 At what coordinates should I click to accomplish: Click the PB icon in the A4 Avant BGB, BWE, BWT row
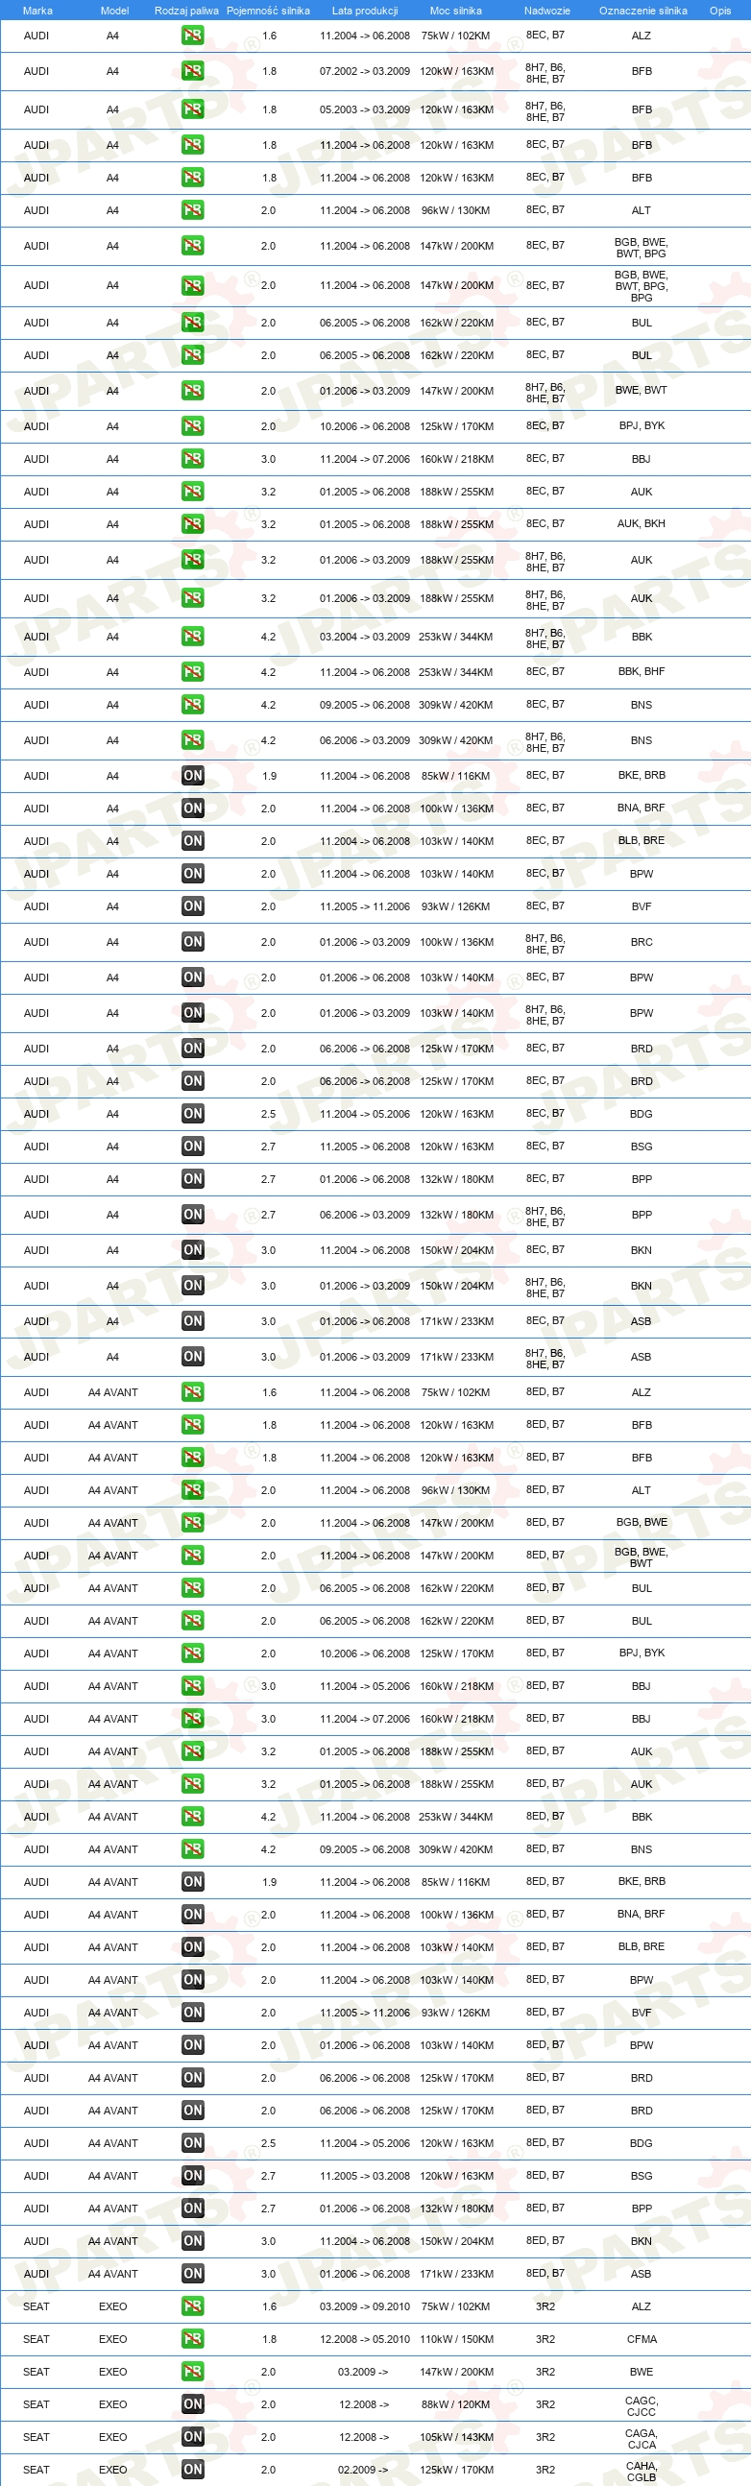192,1556
